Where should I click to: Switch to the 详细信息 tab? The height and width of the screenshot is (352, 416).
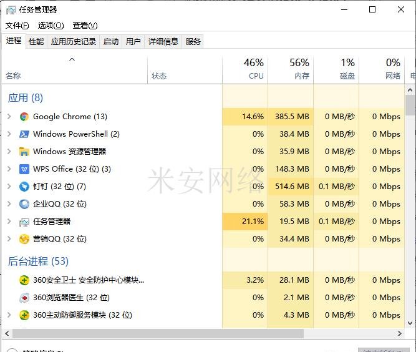tap(163, 41)
